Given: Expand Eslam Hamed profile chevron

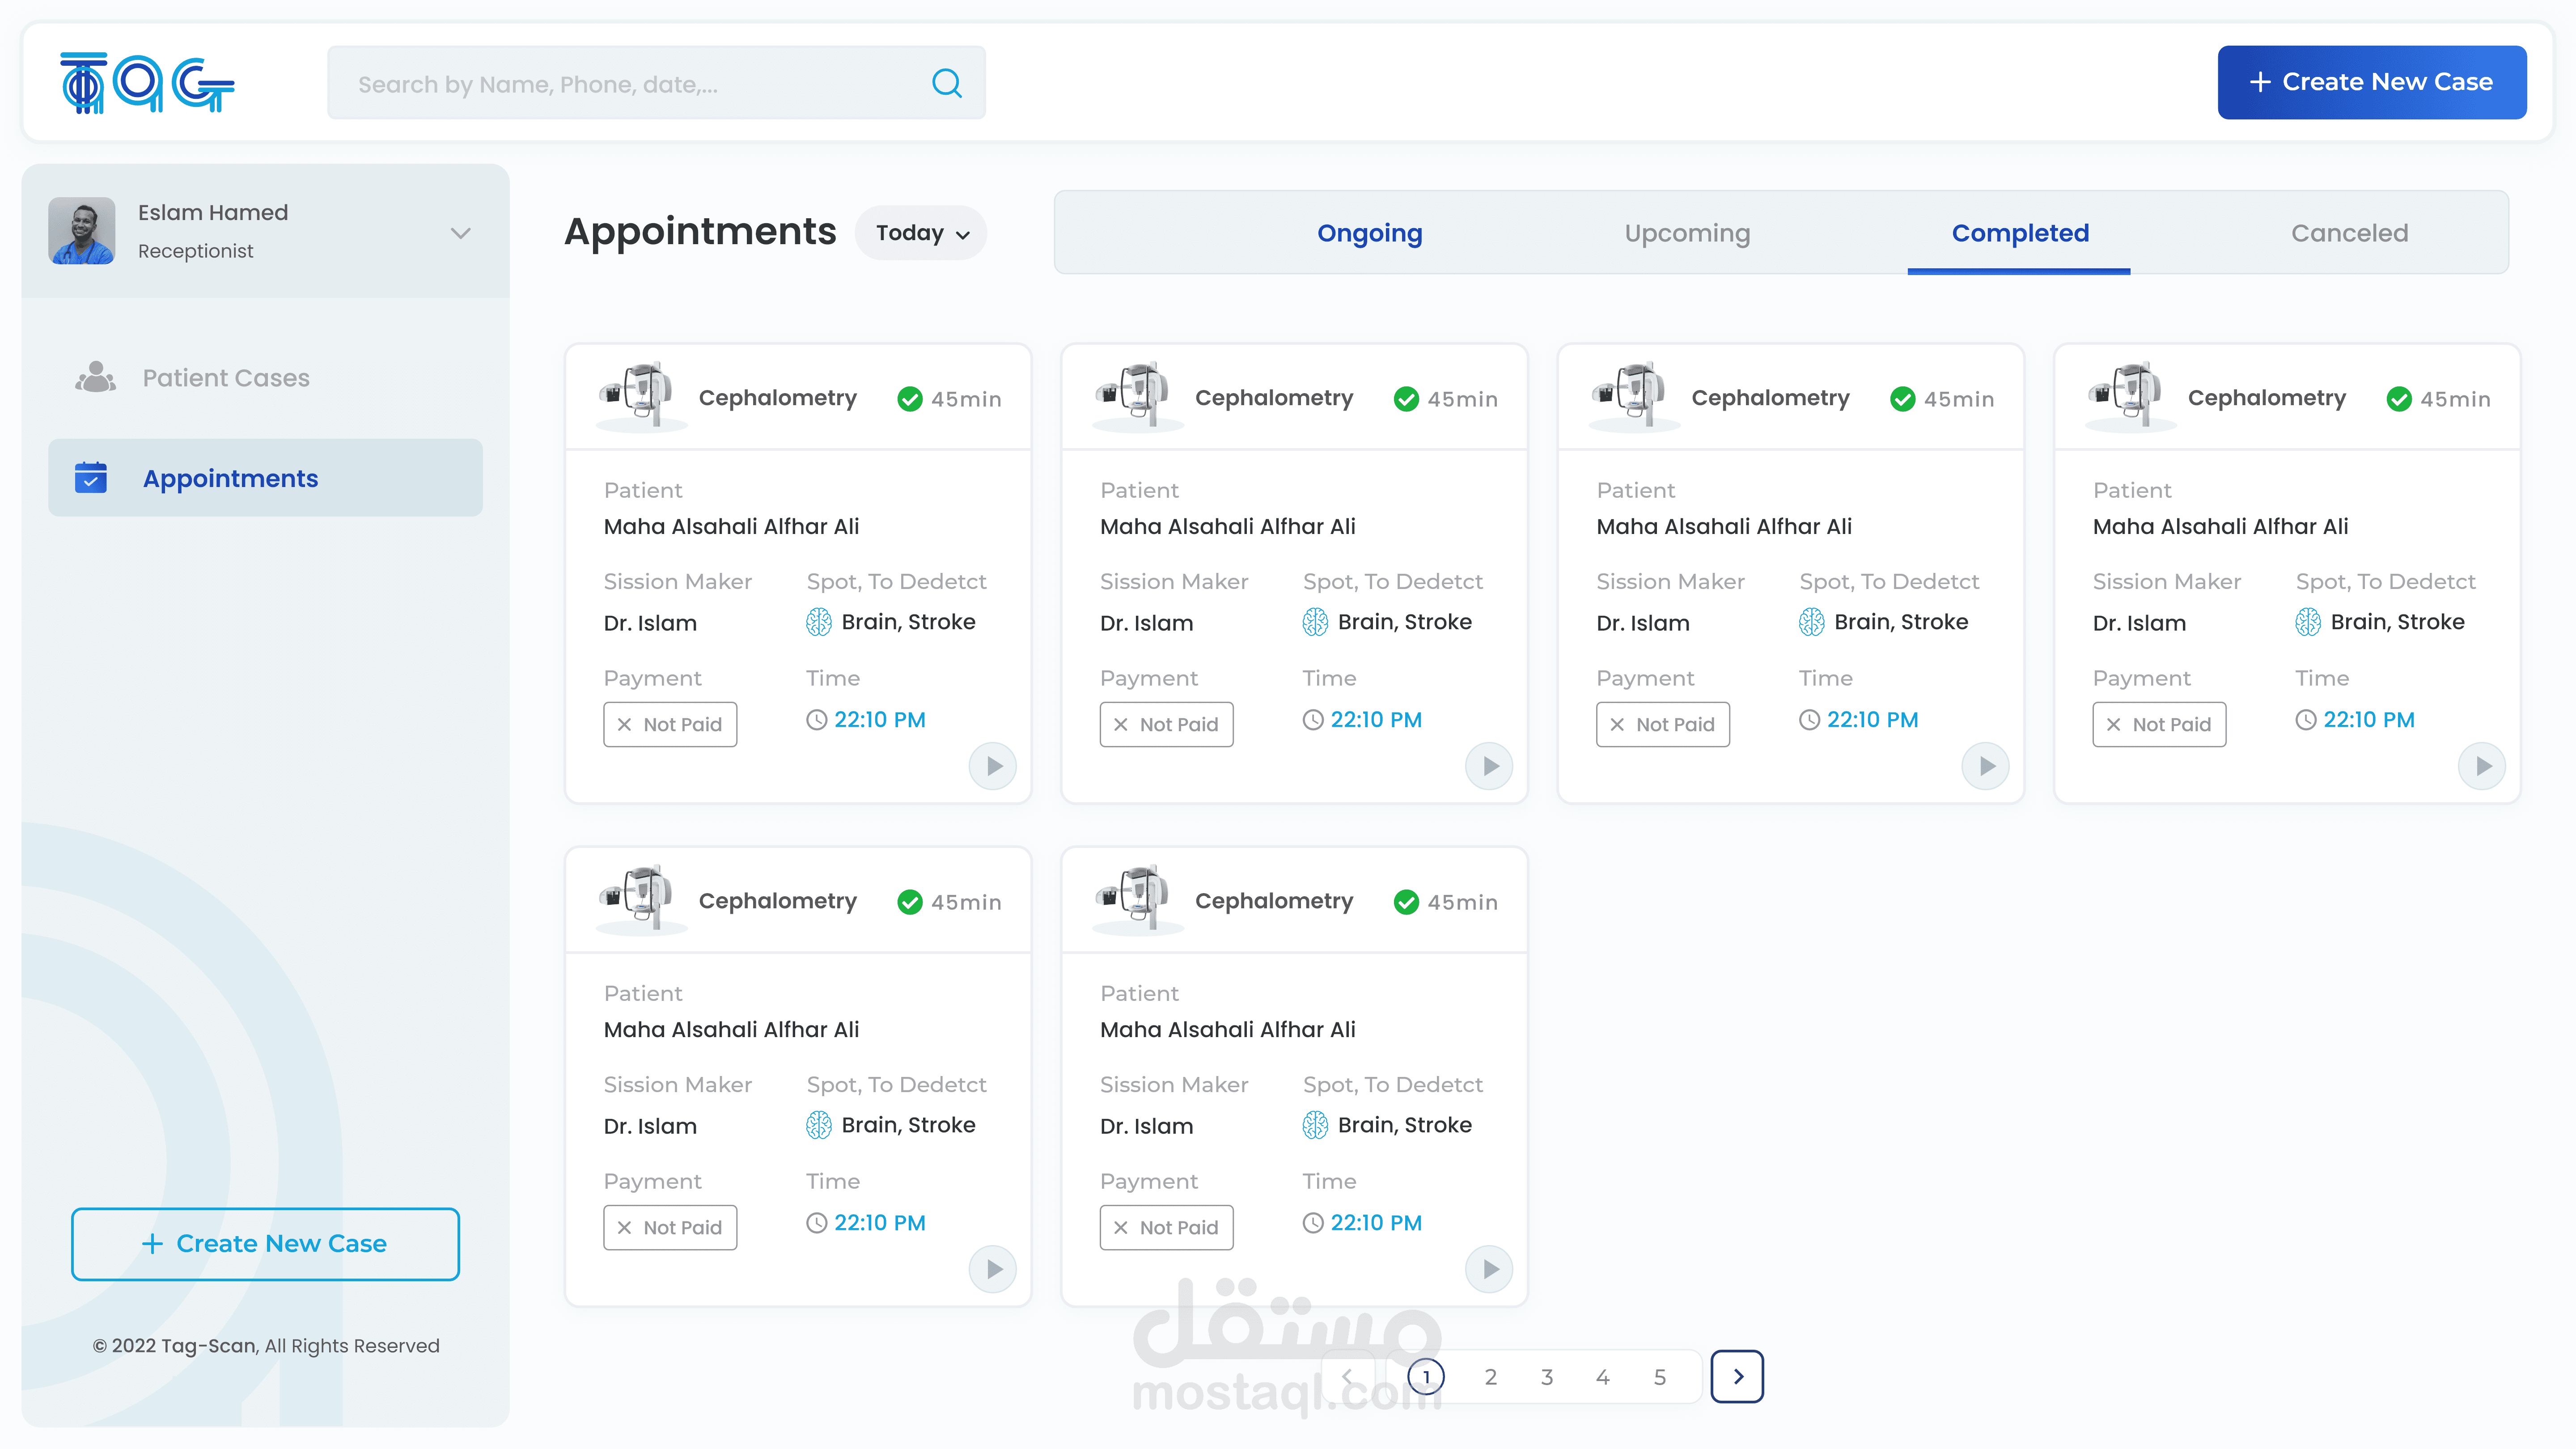Looking at the screenshot, I should point(460,233).
